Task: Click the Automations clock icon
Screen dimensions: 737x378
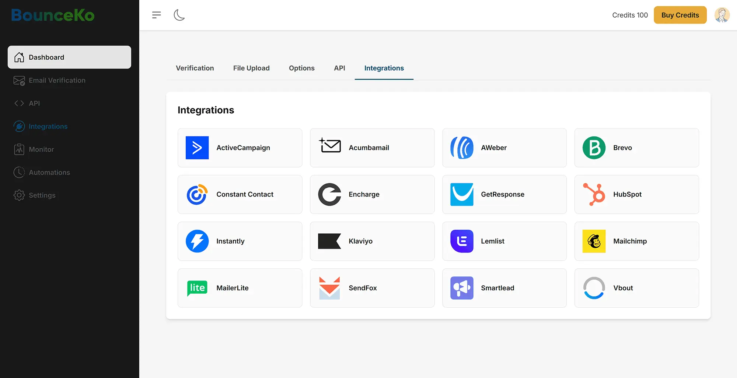Action: [19, 172]
